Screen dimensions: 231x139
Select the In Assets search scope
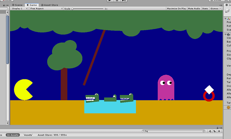[x=13, y=135]
